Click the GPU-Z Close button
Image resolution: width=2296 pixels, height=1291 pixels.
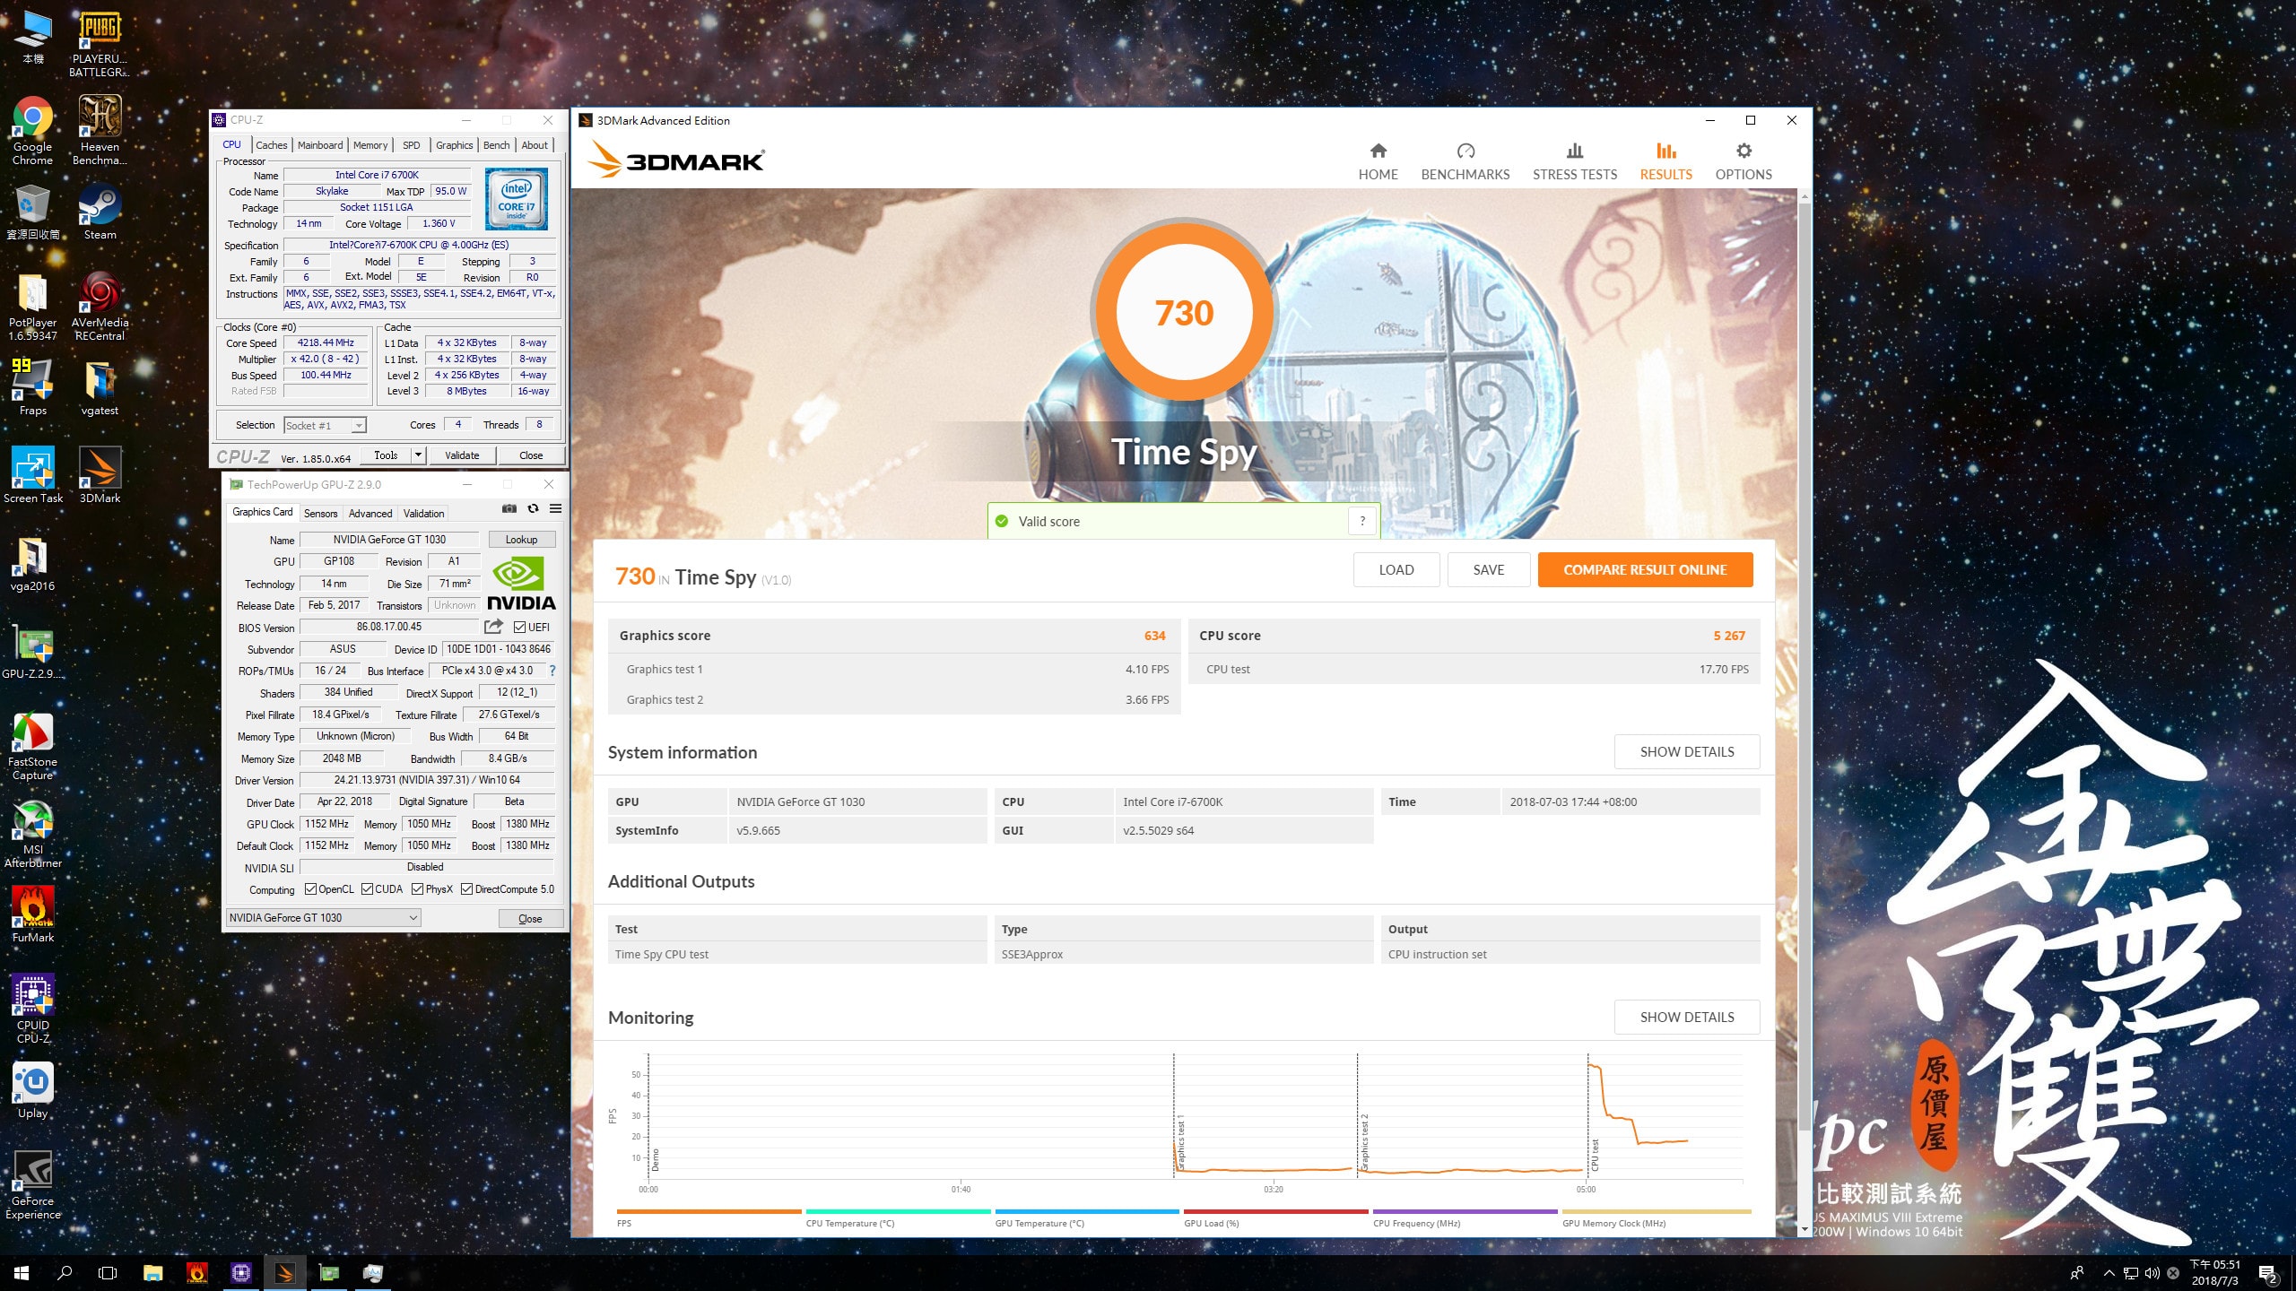pyautogui.click(x=530, y=919)
